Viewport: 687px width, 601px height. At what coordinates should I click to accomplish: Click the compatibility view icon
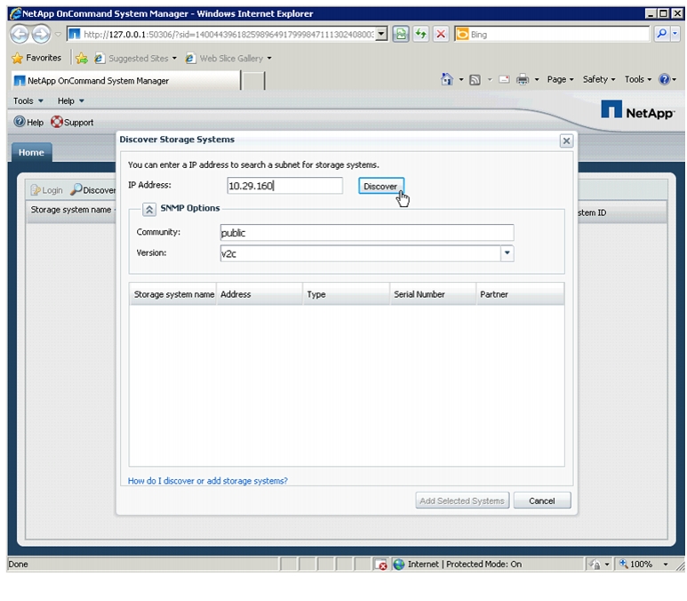[x=401, y=34]
